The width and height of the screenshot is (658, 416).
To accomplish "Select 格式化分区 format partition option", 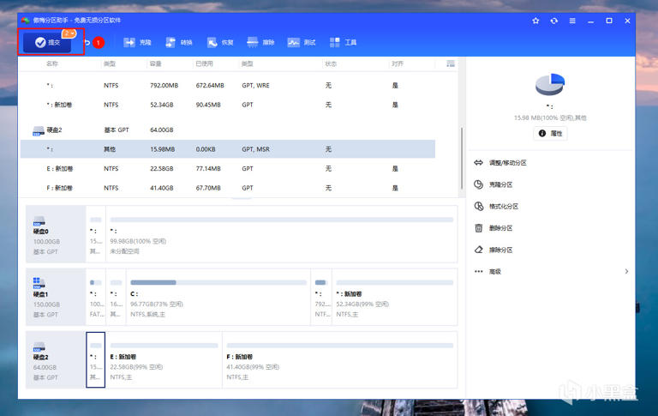I will point(496,207).
